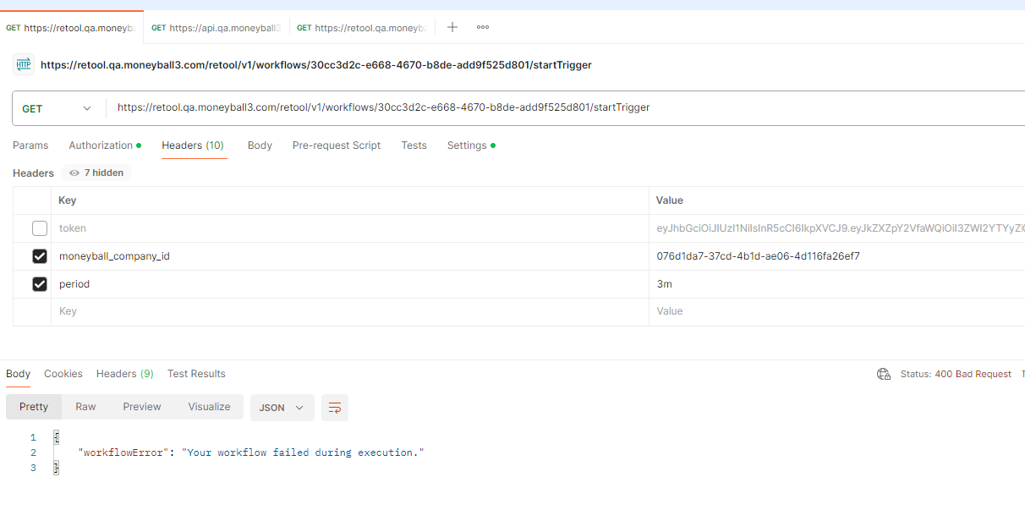1025x521 pixels.
Task: Open a new request tab with plus
Action: [x=452, y=27]
